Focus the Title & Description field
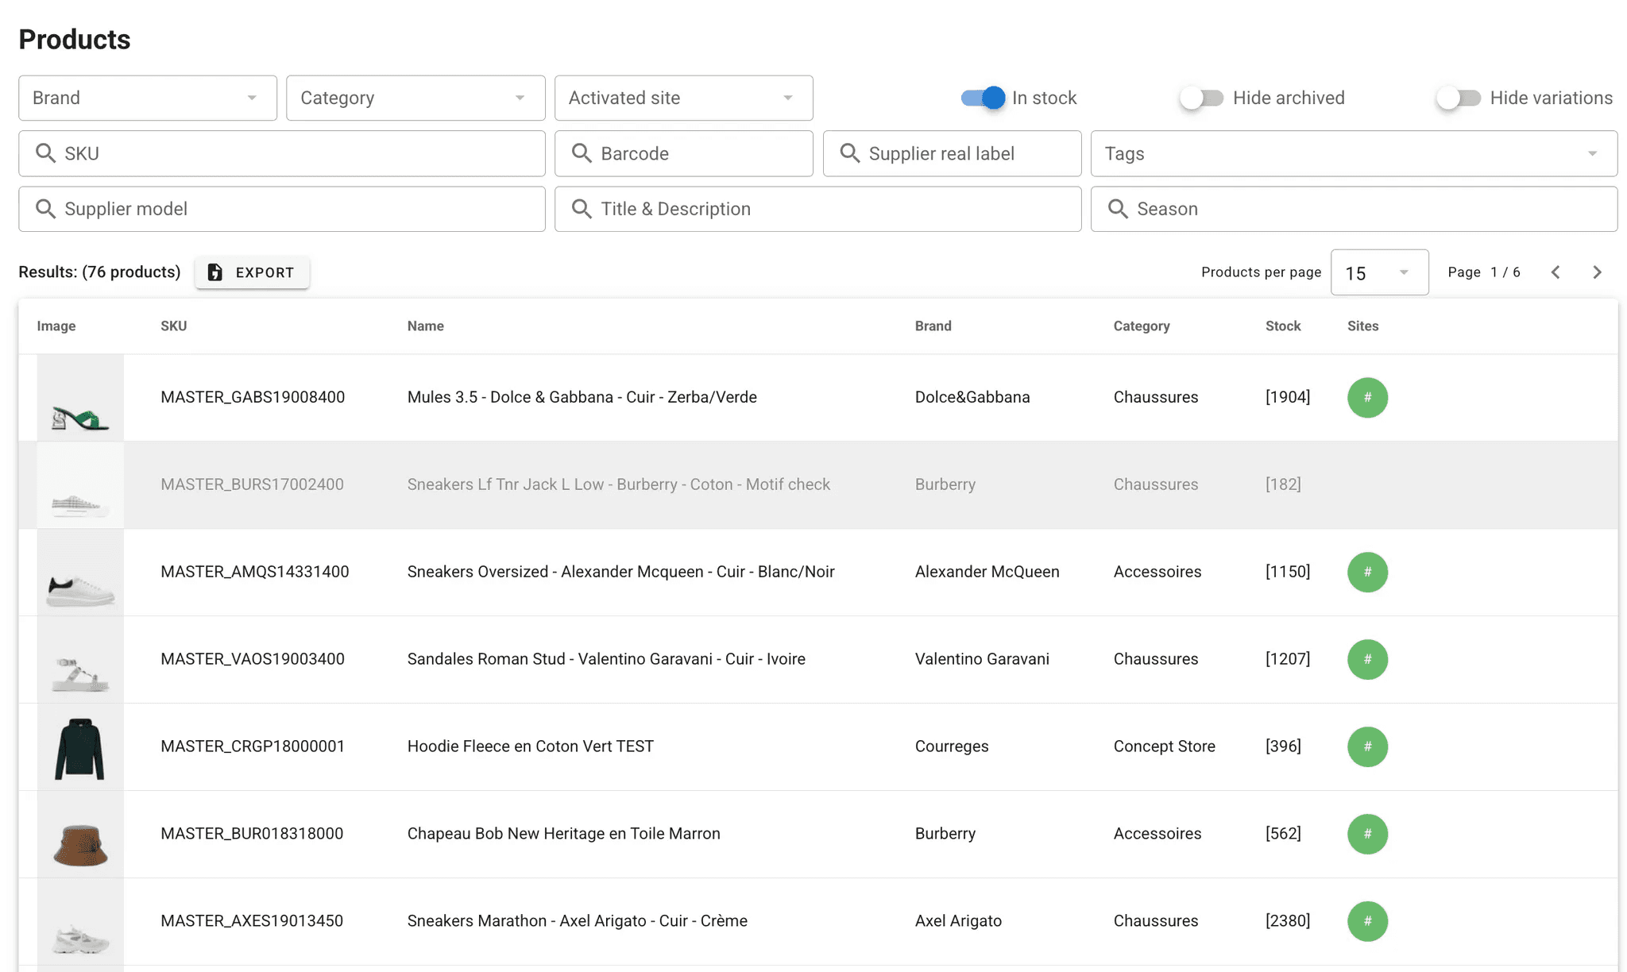This screenshot has height=972, width=1627. [x=818, y=209]
